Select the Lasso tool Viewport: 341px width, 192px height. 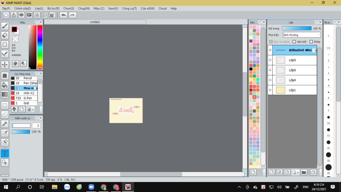tap(5, 115)
